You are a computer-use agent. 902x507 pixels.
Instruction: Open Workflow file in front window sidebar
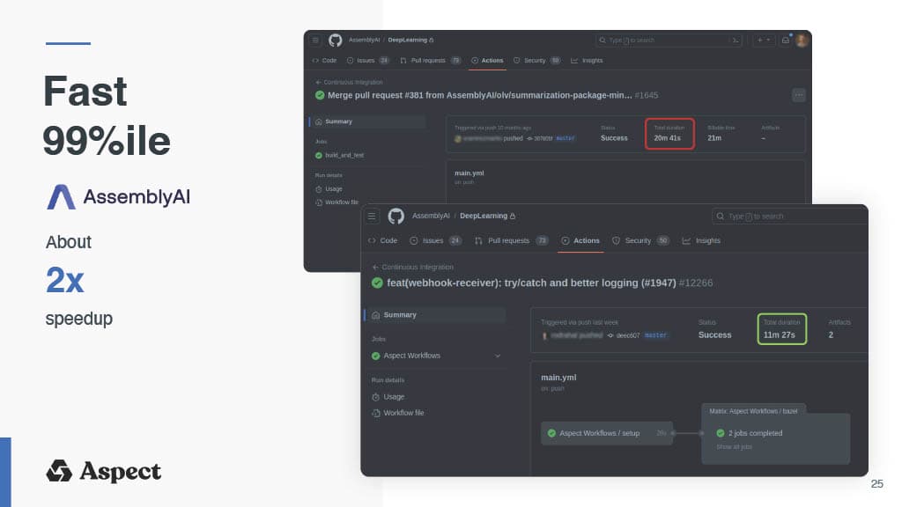point(403,414)
